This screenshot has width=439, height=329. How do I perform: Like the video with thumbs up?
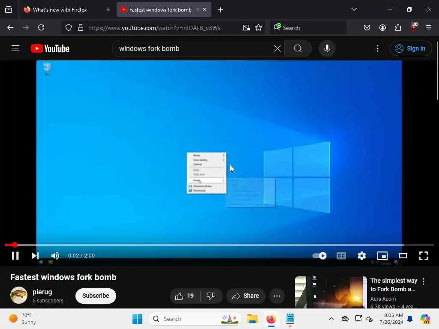coord(184,296)
